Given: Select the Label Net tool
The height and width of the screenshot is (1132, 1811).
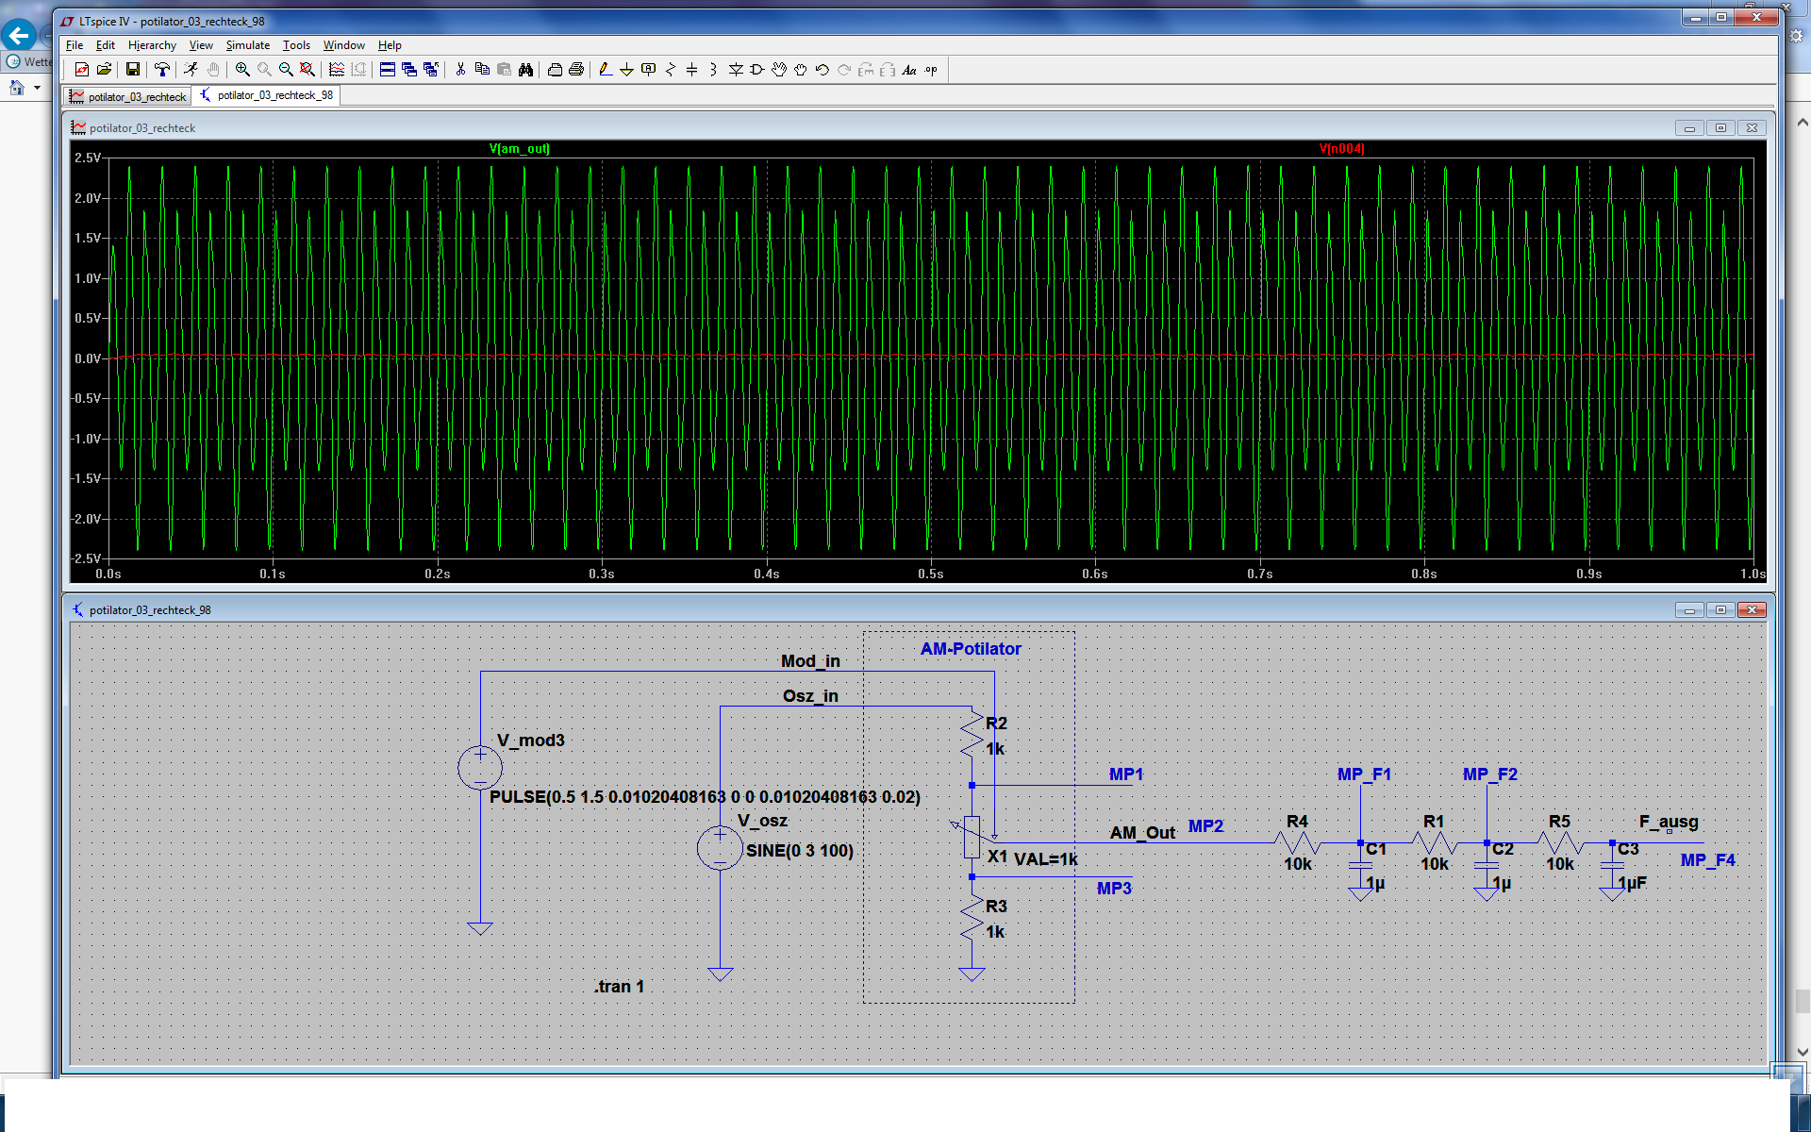Looking at the screenshot, I should [x=649, y=70].
